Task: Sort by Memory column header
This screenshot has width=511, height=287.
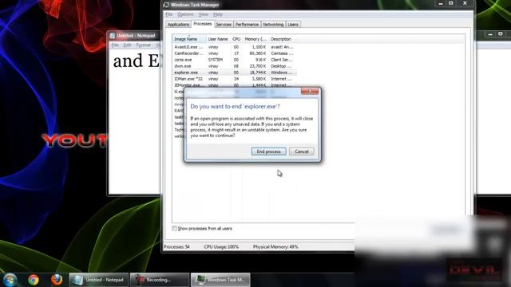Action: 255,39
